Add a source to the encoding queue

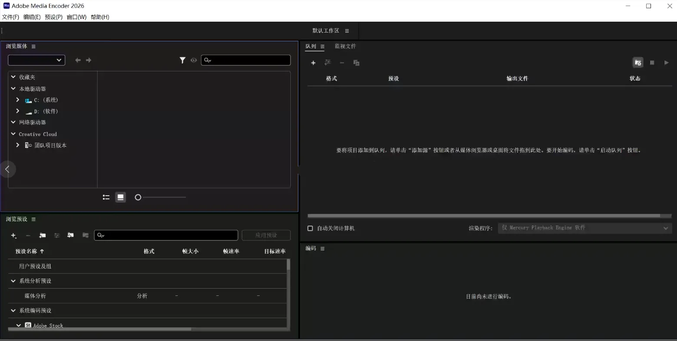[x=313, y=62]
